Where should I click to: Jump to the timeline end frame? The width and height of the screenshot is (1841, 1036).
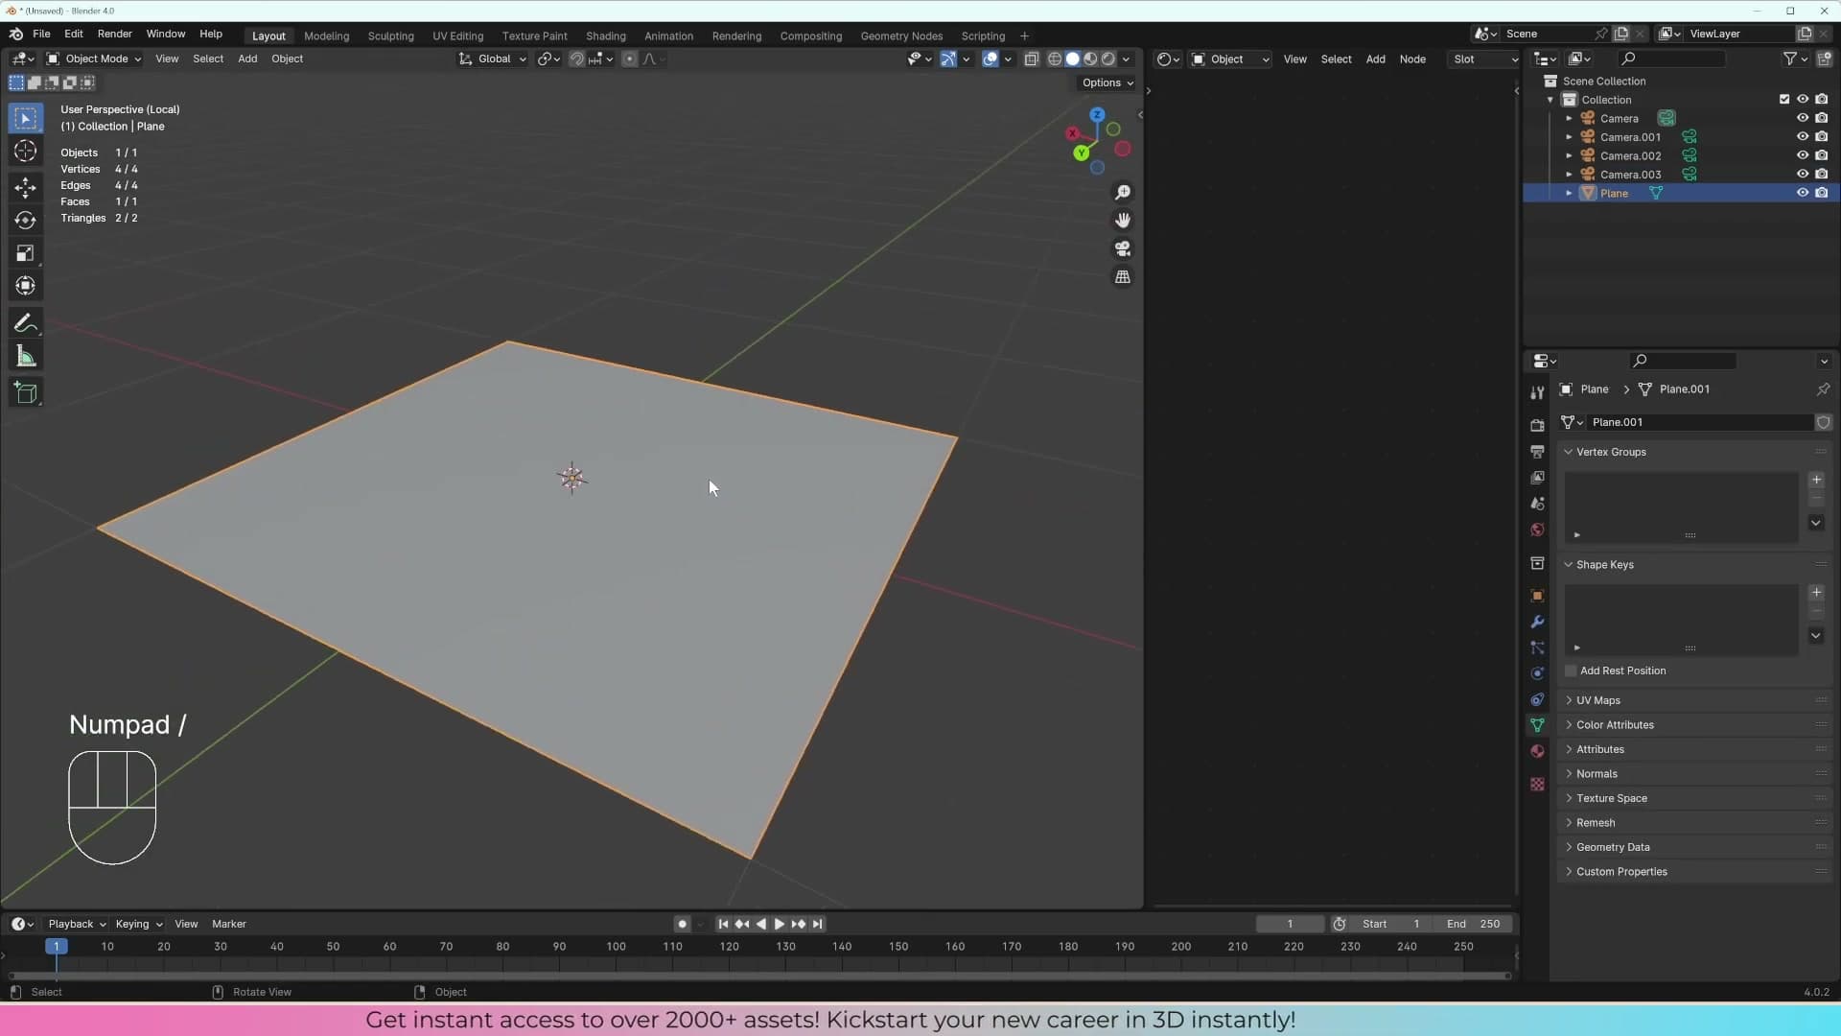(818, 925)
